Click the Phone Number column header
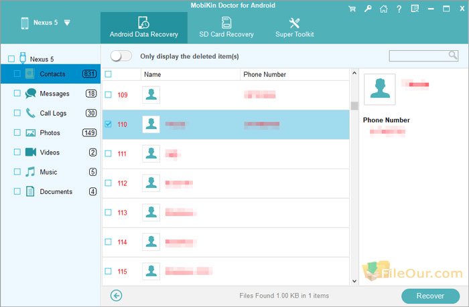The image size is (469, 307). [x=295, y=74]
